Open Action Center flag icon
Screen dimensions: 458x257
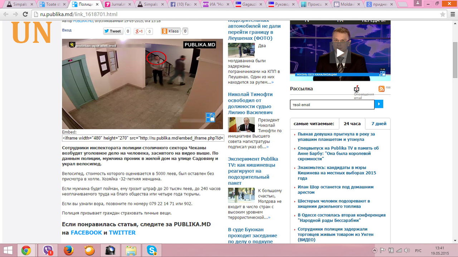coord(383,250)
